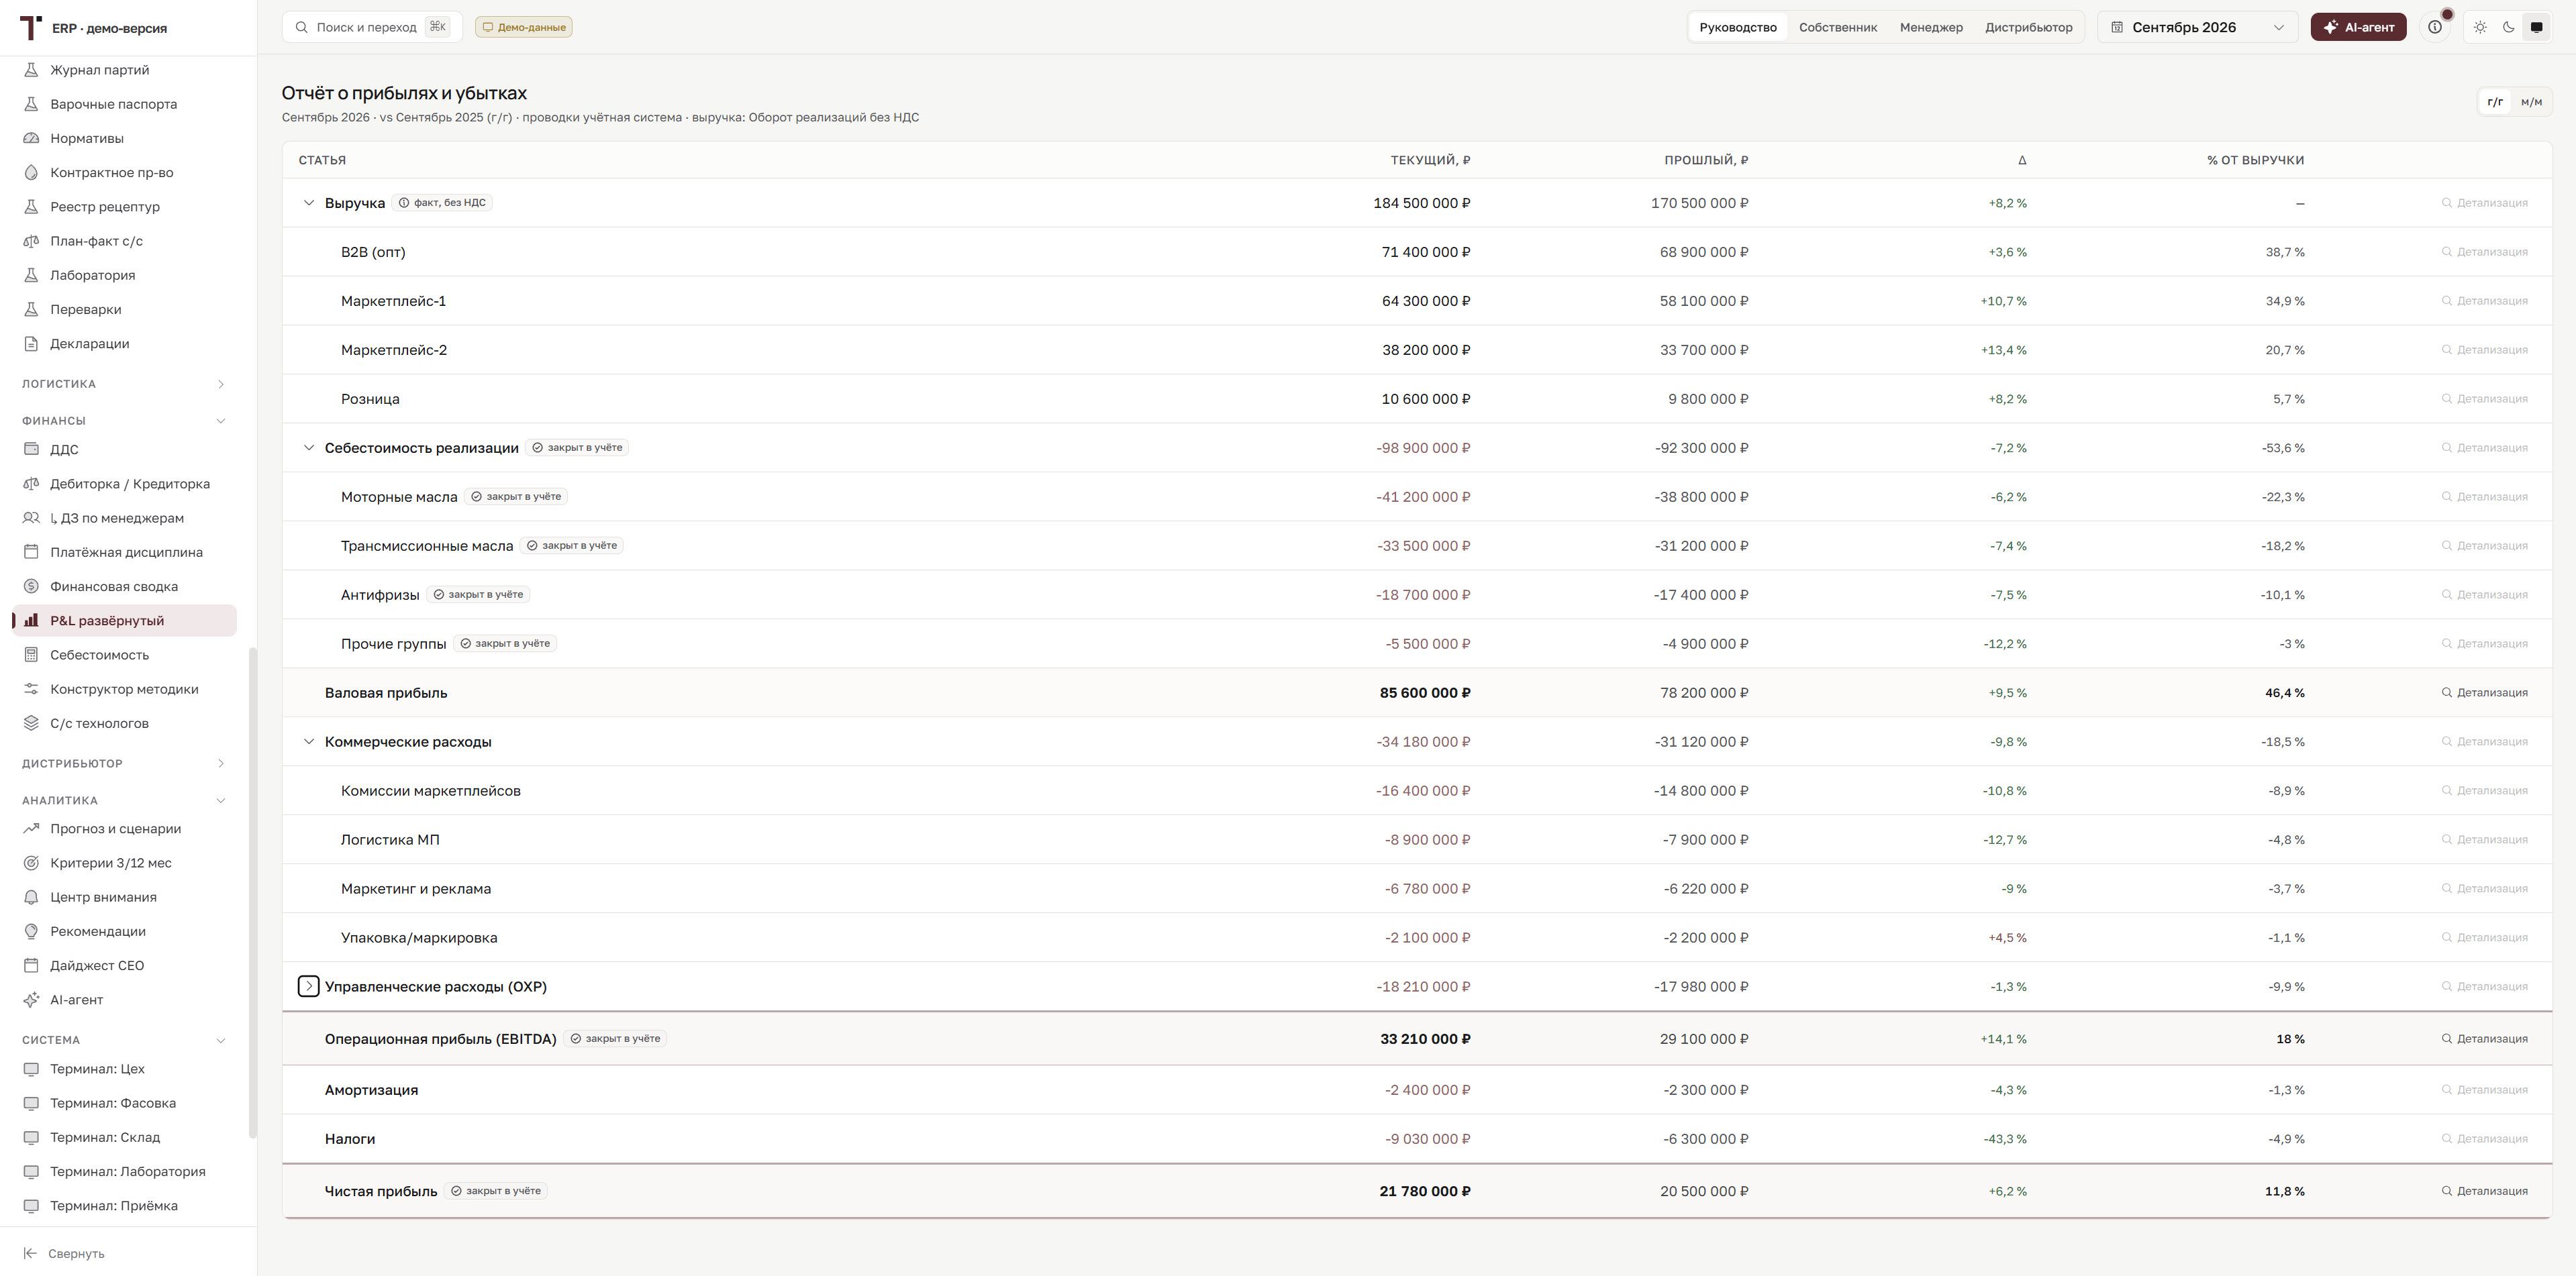2576x1276 pixels.
Task: Collapse the ФИНАНСЫ sidebar section
Action: coord(124,421)
